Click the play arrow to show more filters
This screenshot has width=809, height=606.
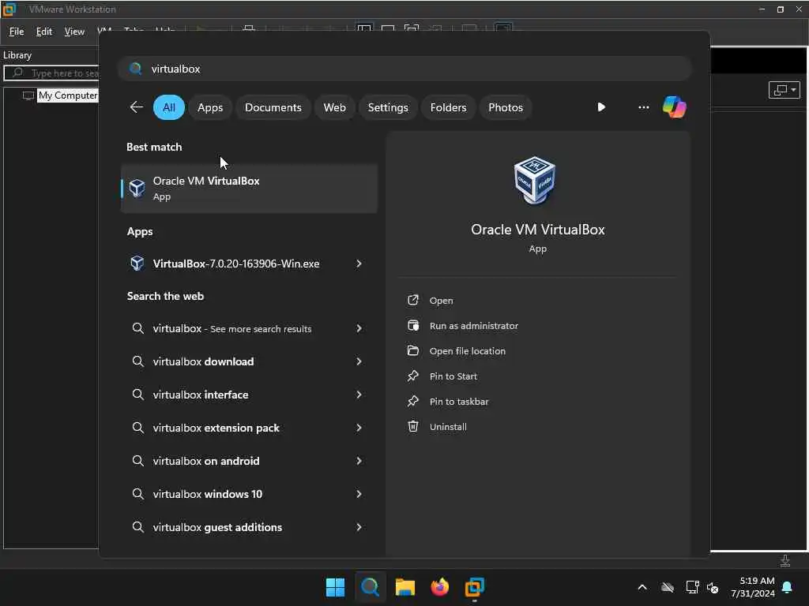point(601,107)
